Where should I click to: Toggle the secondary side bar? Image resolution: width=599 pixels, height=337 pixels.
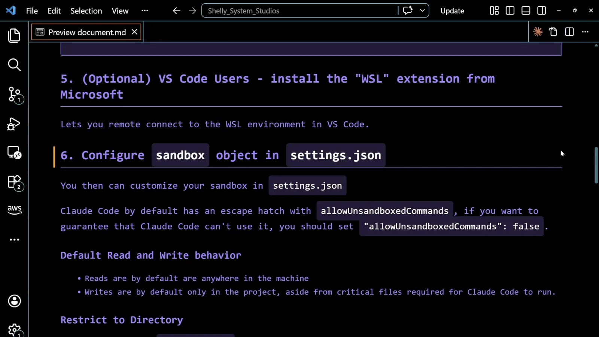pos(541,10)
